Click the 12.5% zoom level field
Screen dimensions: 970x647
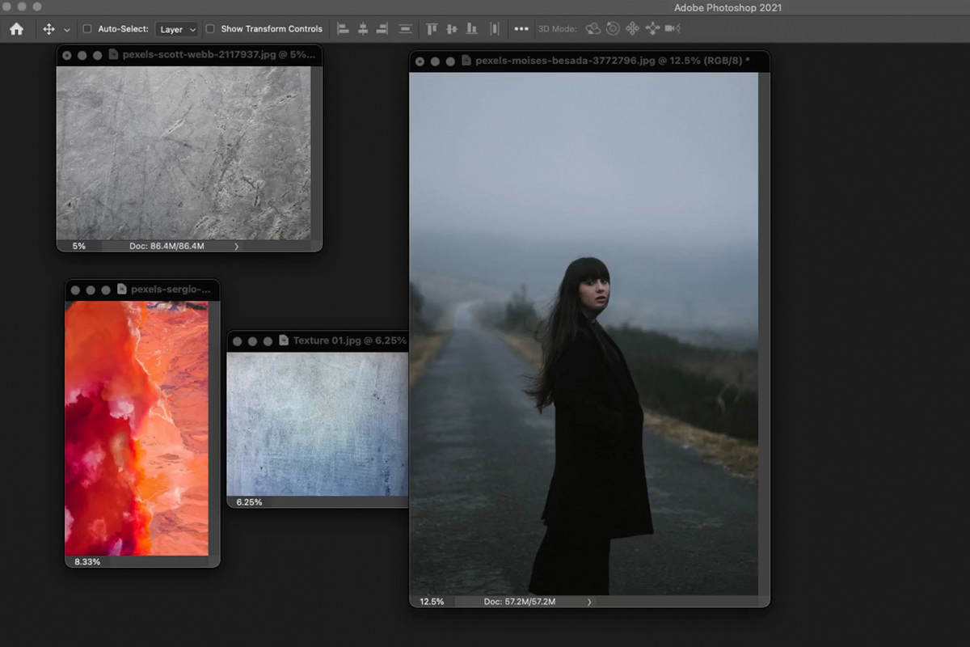(x=430, y=602)
